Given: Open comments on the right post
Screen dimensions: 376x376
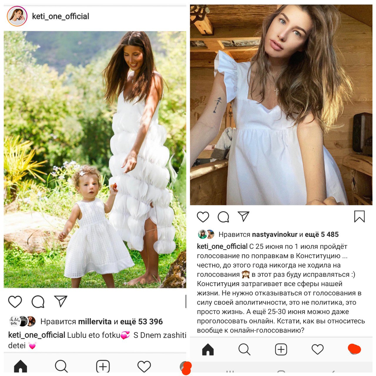Looking at the screenshot, I should pos(223,217).
